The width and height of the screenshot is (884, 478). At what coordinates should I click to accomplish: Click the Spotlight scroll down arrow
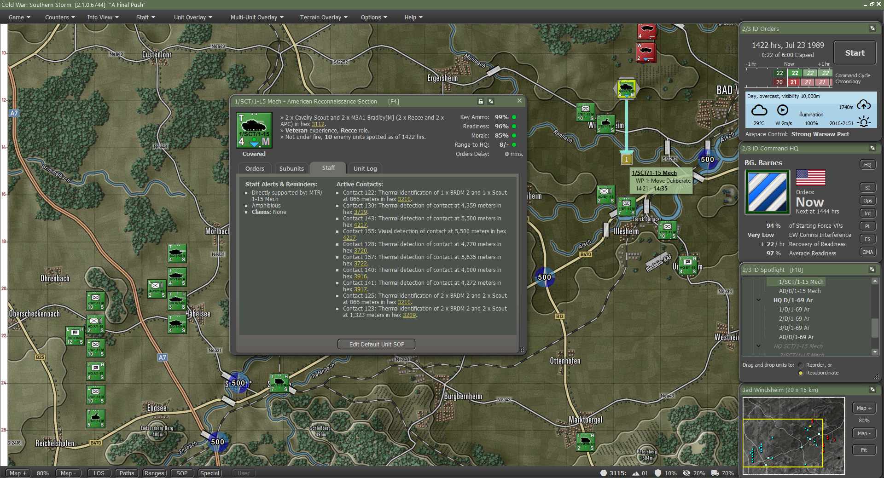coord(875,352)
